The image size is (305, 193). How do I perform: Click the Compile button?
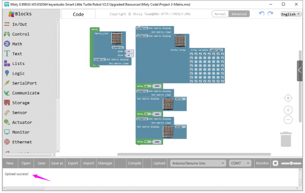(x=134, y=163)
